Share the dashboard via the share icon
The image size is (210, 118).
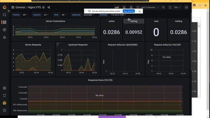click(x=49, y=7)
